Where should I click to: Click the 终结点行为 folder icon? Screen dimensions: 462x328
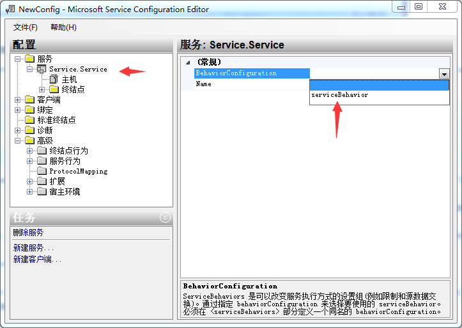[x=42, y=151]
